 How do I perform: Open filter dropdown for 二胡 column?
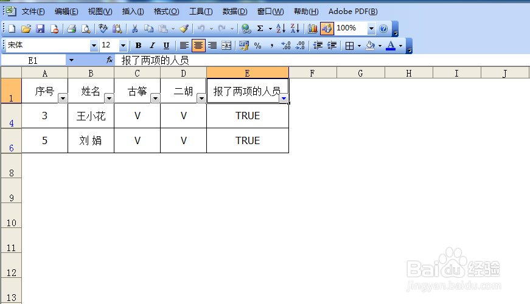pos(201,98)
